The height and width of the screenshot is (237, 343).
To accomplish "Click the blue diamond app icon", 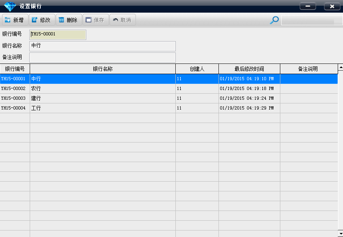I will [10, 7].
